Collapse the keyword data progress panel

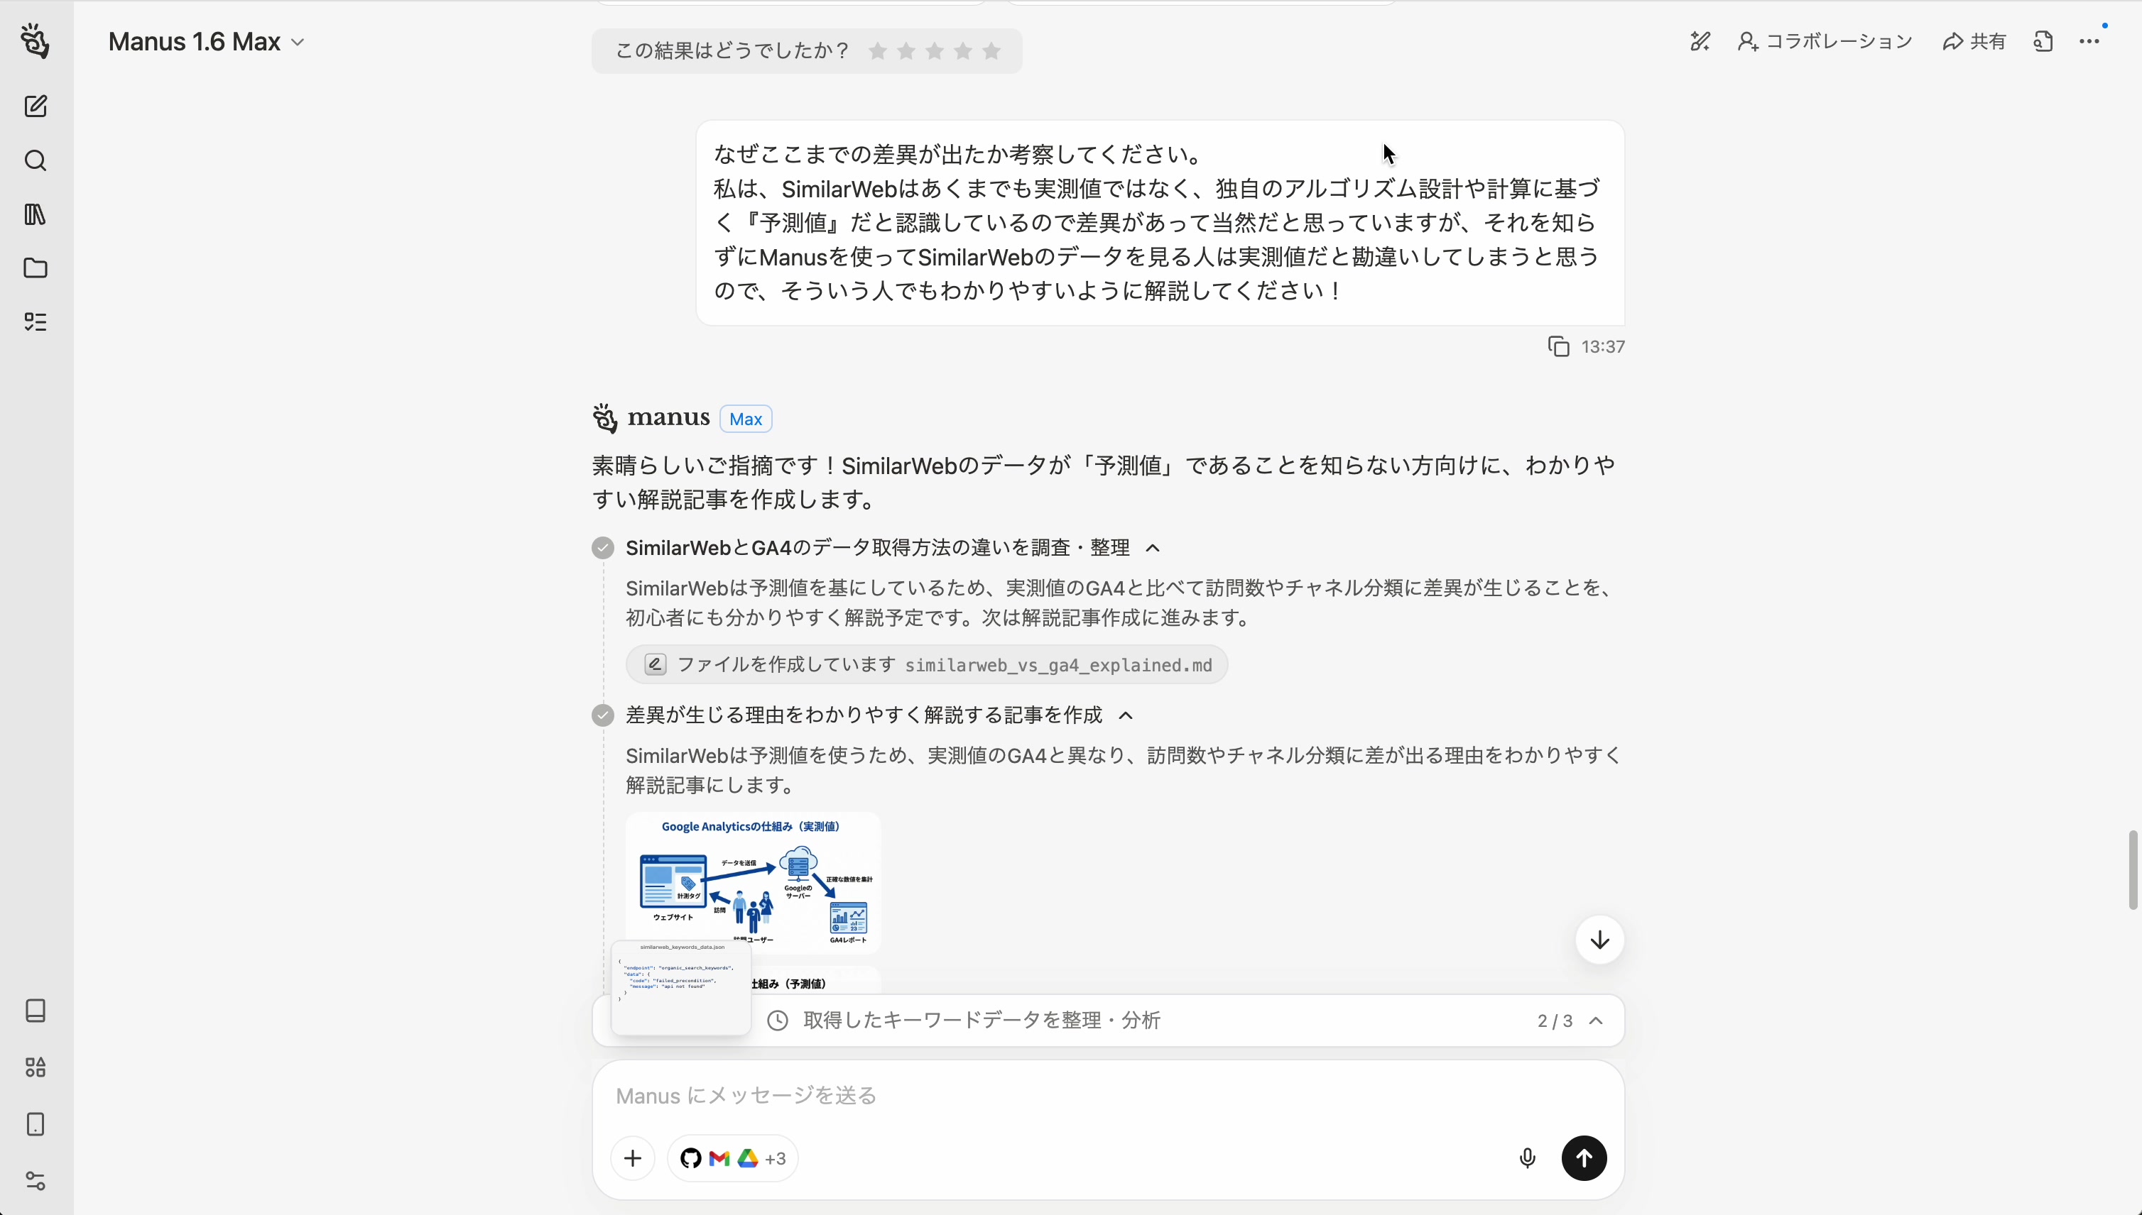pyautogui.click(x=1597, y=1020)
